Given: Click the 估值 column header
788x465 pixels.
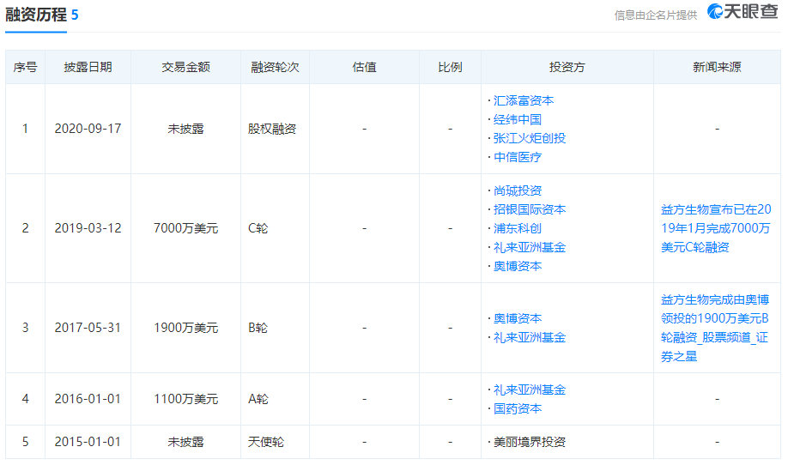Looking at the screenshot, I should [364, 67].
